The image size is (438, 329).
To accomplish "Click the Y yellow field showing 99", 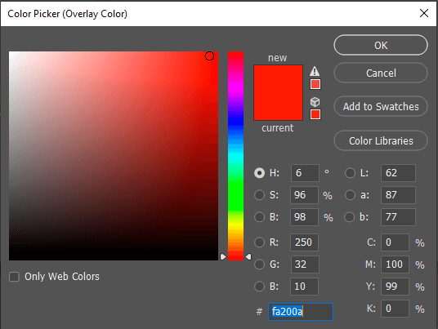I will pyautogui.click(x=395, y=287).
